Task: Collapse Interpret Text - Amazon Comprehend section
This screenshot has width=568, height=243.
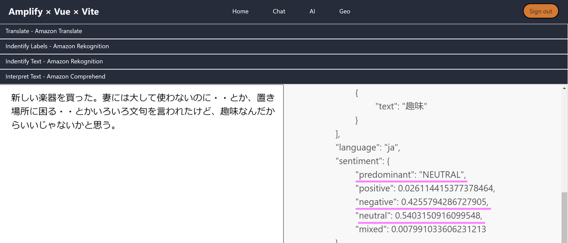Action: coord(55,76)
